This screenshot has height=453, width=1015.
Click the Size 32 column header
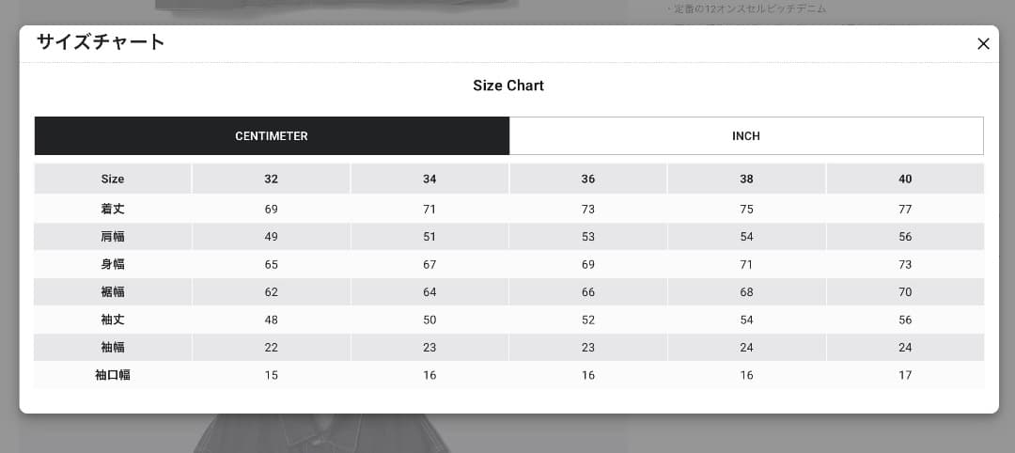272,179
